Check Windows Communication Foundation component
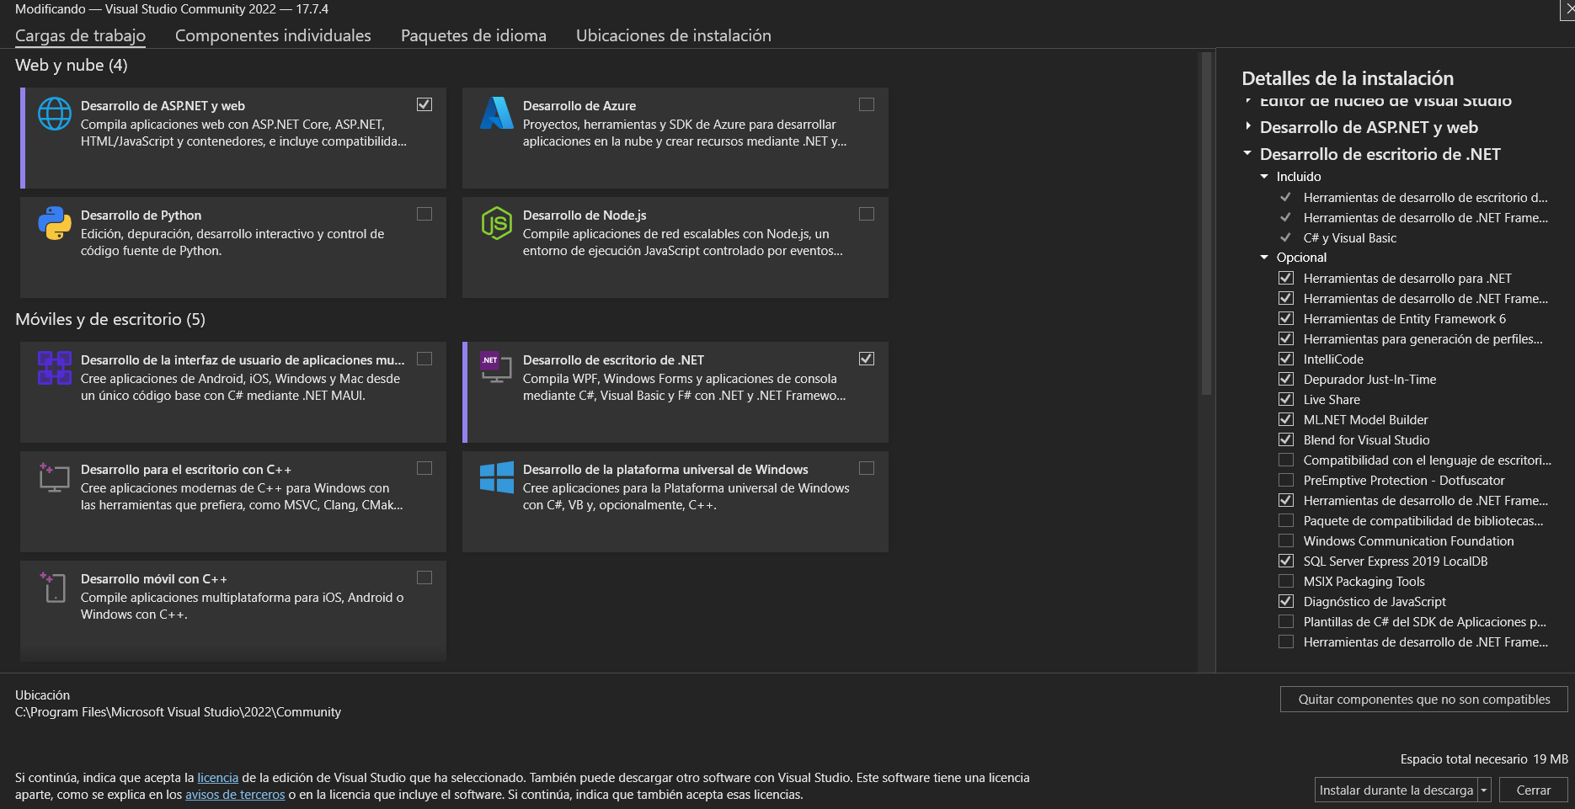The width and height of the screenshot is (1575, 809). pos(1286,540)
